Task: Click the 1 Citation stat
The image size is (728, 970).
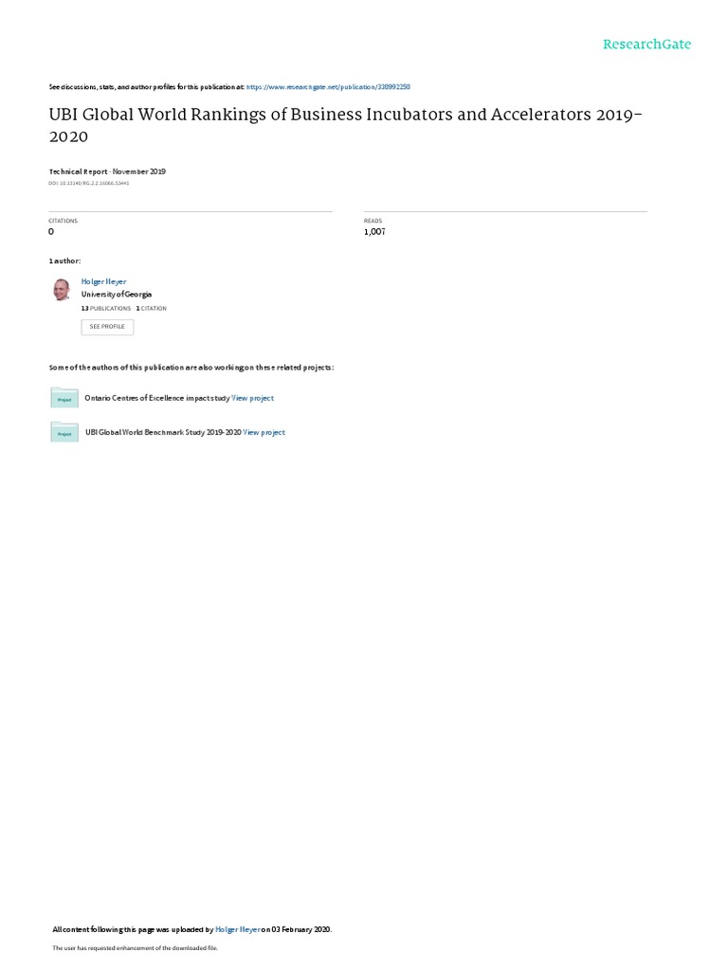Action: (151, 308)
